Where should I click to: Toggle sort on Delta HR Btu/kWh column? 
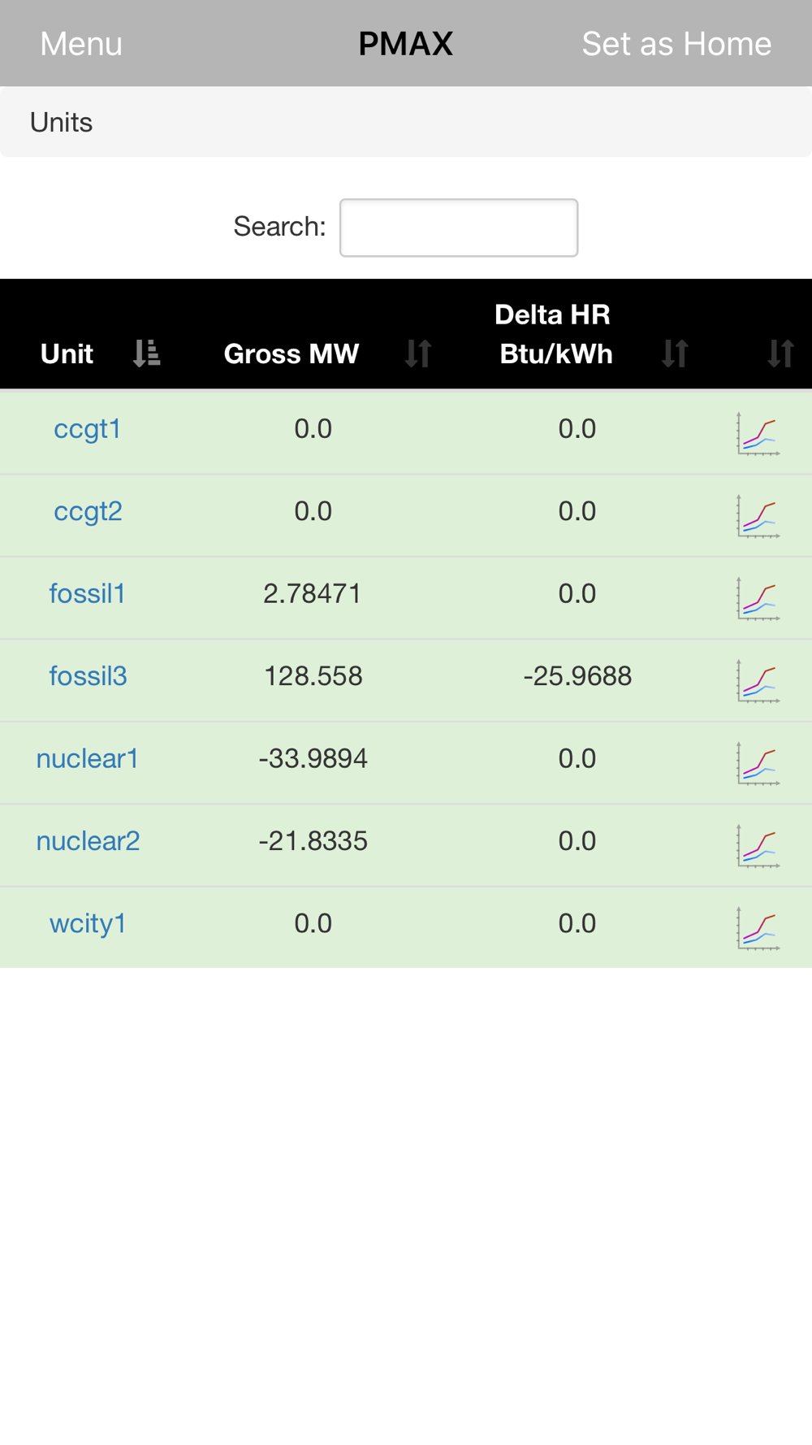pyautogui.click(x=675, y=354)
